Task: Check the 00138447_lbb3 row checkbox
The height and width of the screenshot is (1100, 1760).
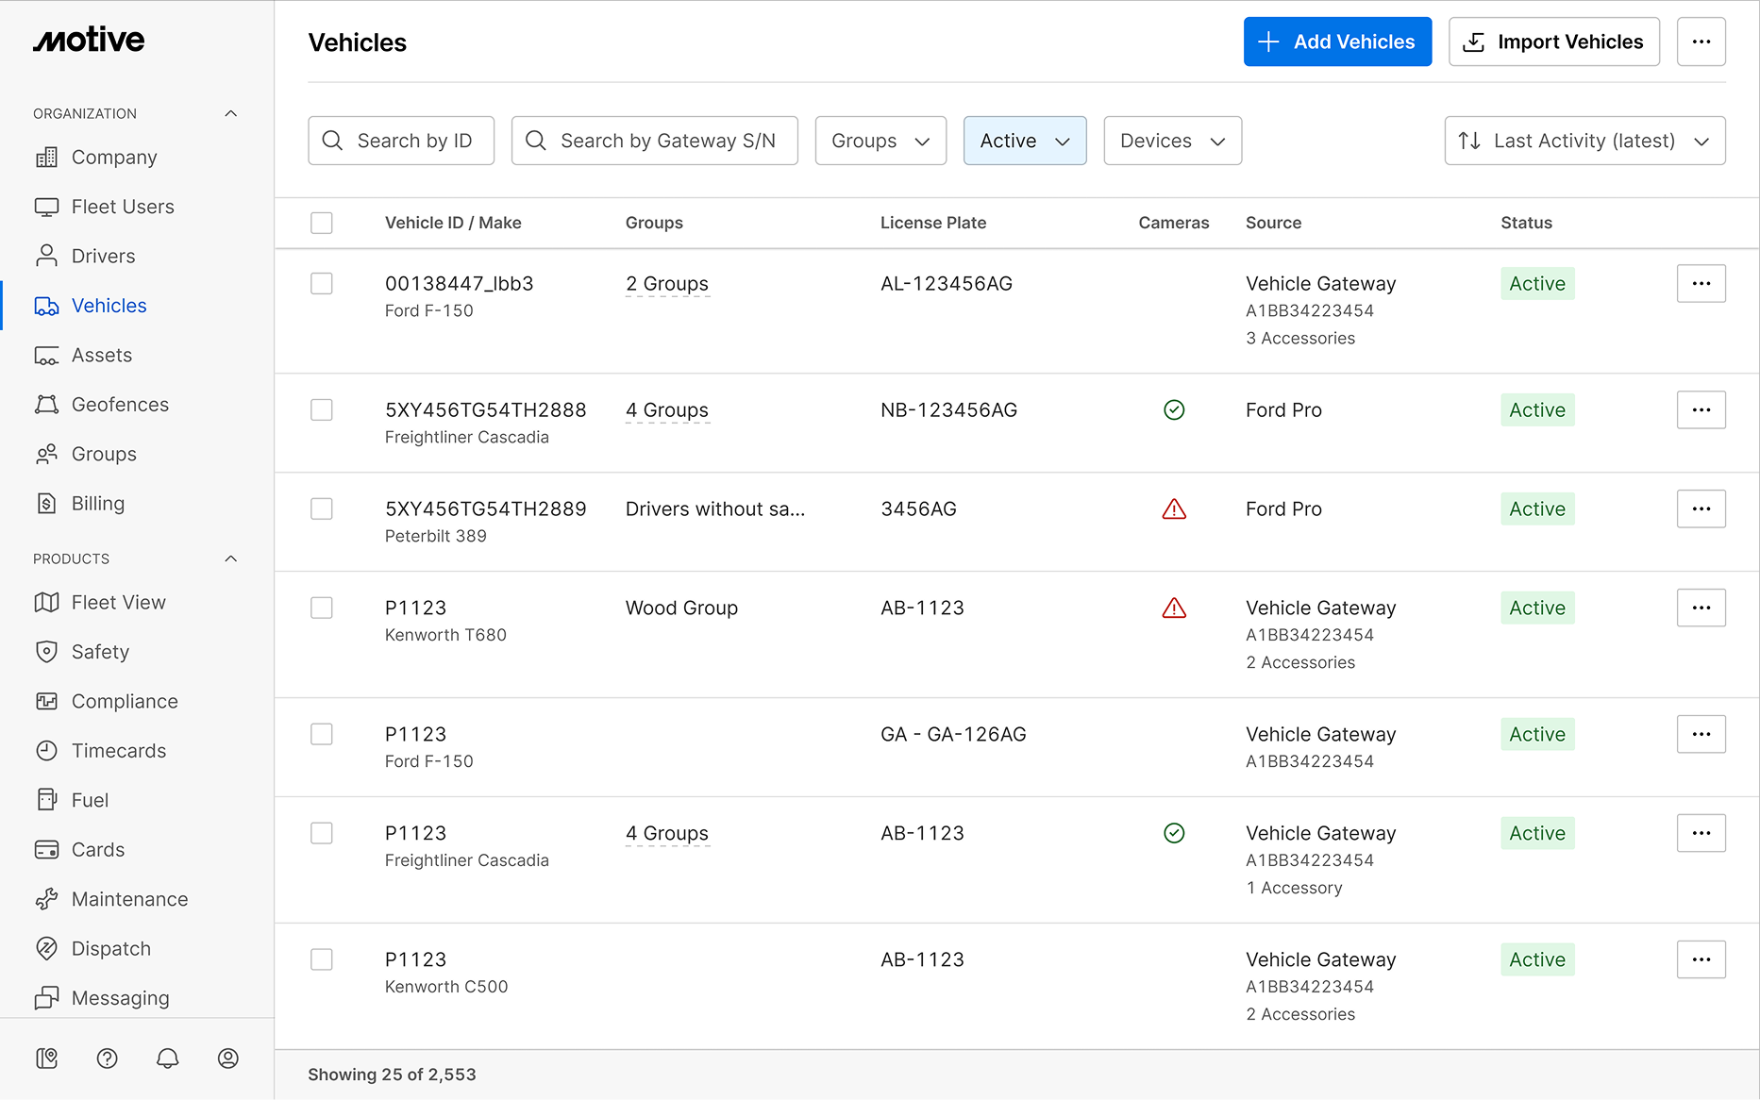Action: [x=322, y=283]
